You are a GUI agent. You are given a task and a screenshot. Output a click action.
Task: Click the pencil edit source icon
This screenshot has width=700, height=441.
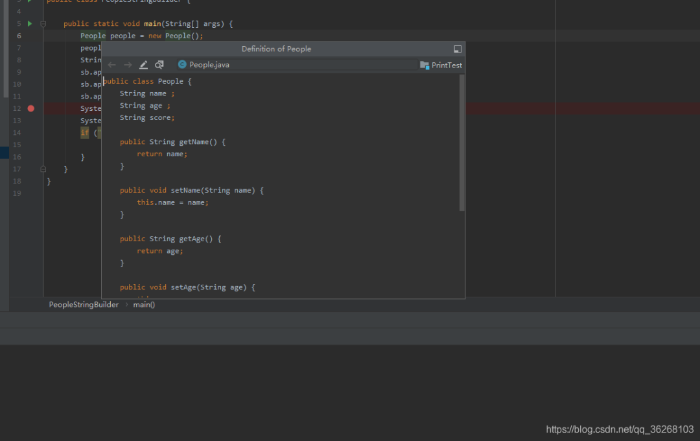click(x=143, y=65)
